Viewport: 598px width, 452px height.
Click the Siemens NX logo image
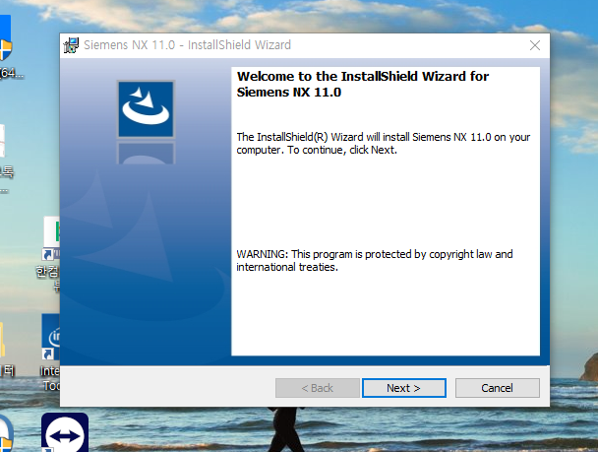click(x=146, y=109)
